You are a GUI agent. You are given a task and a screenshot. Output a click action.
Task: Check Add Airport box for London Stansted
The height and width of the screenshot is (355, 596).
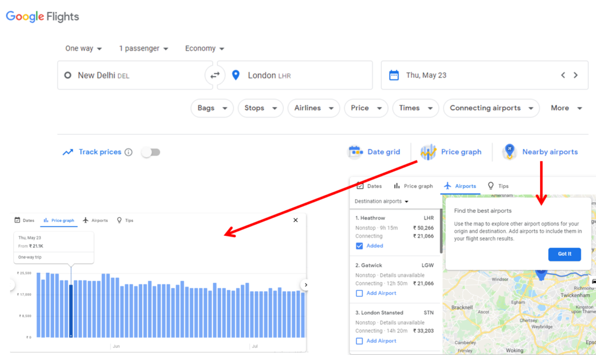click(359, 341)
